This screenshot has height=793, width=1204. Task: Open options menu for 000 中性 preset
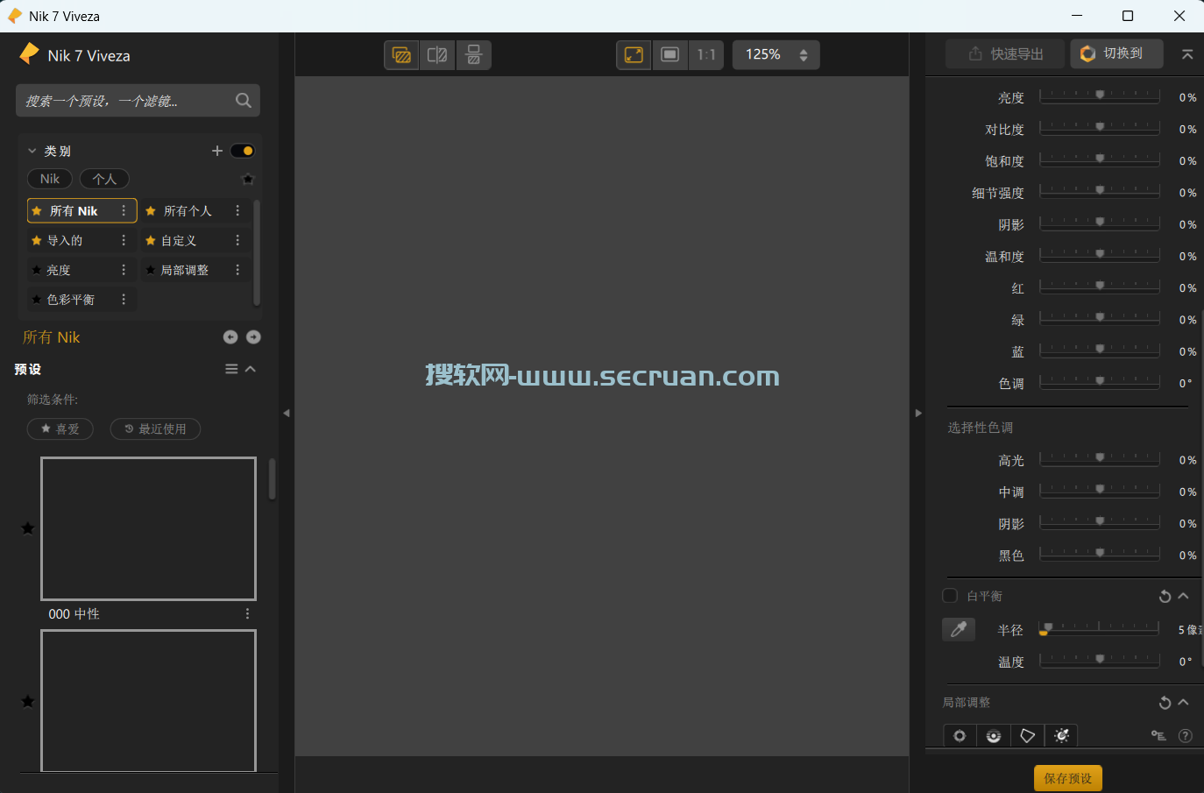point(247,614)
